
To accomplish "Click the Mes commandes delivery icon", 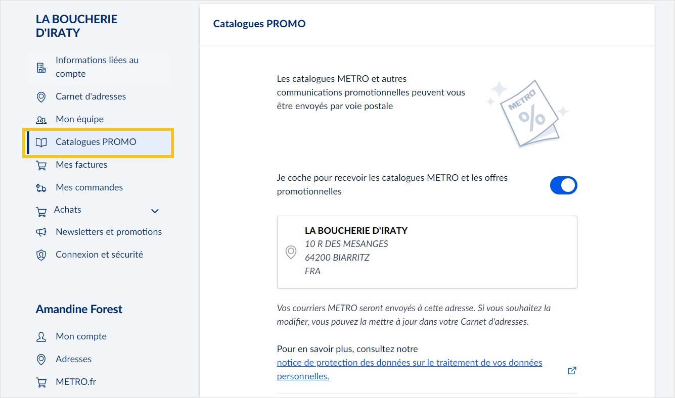I will (x=41, y=187).
